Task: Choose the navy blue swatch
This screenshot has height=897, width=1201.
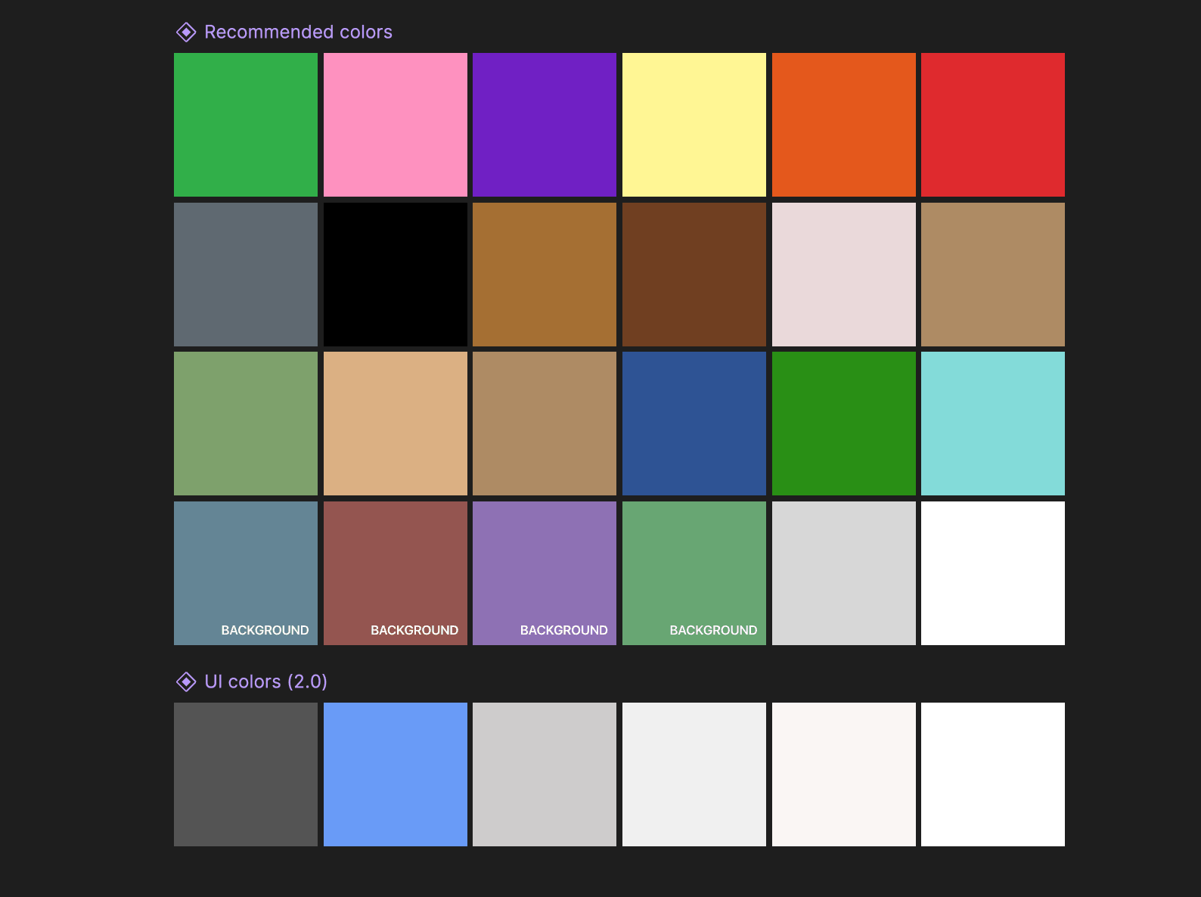Action: 694,424
